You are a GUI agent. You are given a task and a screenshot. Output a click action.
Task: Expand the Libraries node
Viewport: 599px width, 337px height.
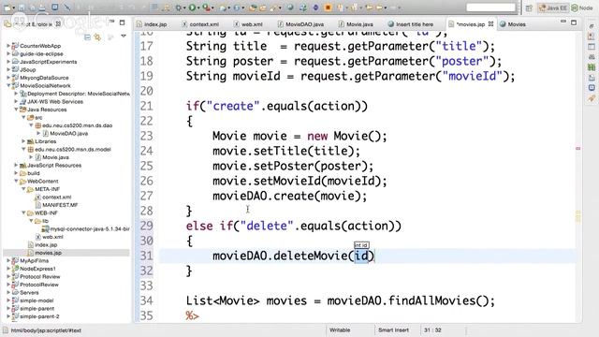pyautogui.click(x=23, y=141)
